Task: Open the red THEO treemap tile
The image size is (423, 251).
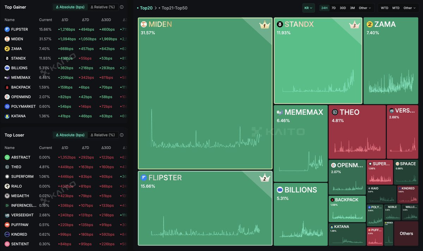Action: [x=357, y=132]
